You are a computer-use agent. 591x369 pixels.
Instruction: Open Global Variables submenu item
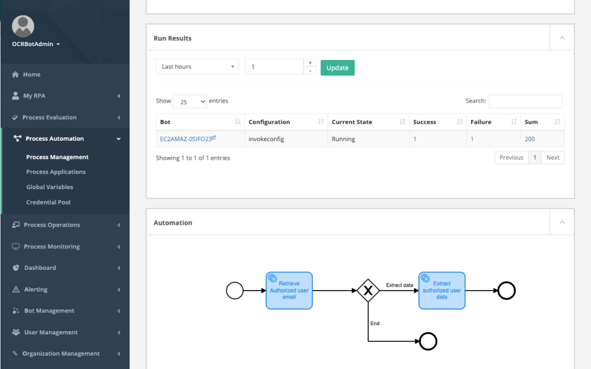pos(50,187)
